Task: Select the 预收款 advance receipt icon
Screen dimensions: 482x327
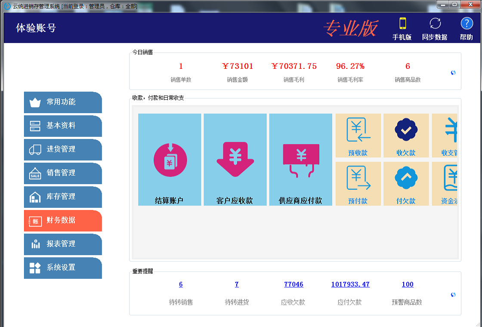Action: 358,135
